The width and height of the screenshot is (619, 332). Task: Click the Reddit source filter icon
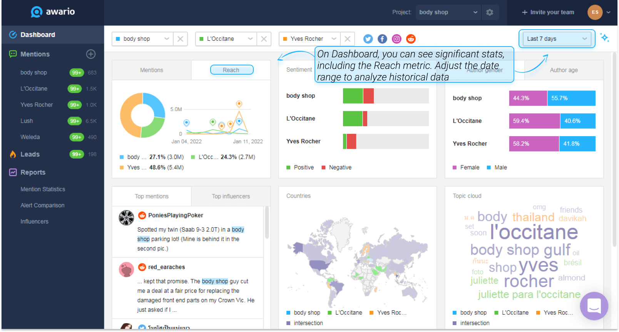coord(411,39)
